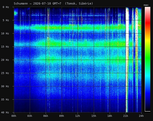
Task: Select the 25 Hz frequency label
Action: [5, 73]
